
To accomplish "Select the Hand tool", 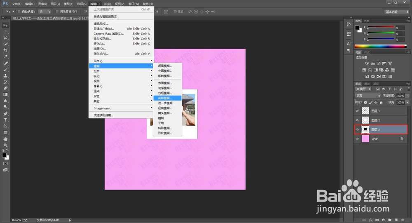I will coord(5,139).
